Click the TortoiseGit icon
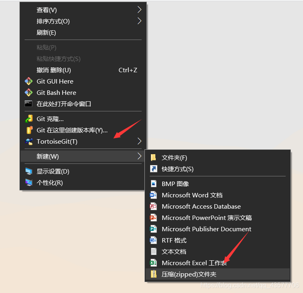The width and height of the screenshot is (303, 293). click(29, 141)
